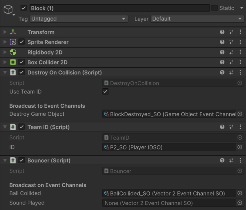Disable the Box Collider 2D component

click(x=22, y=62)
